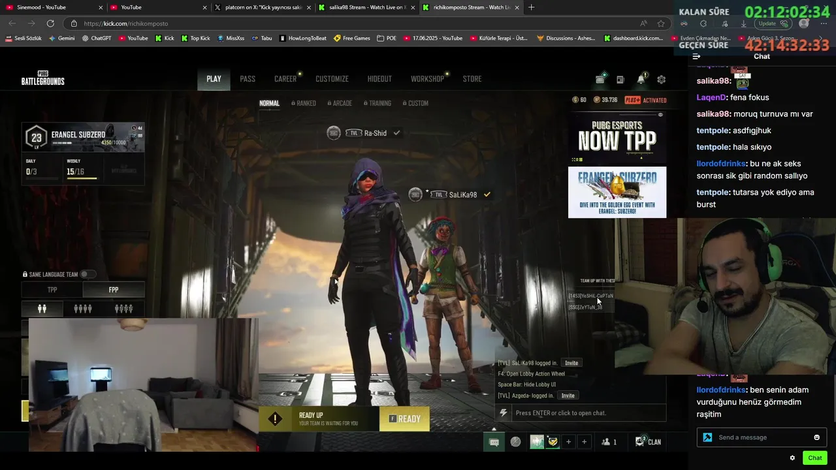The image size is (836, 470).
Task: Click the browser Update button
Action: point(773,23)
